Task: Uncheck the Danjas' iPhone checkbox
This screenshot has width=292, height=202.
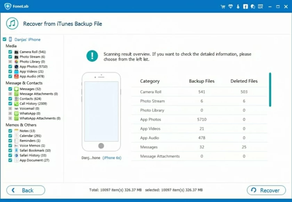Action: (4, 39)
